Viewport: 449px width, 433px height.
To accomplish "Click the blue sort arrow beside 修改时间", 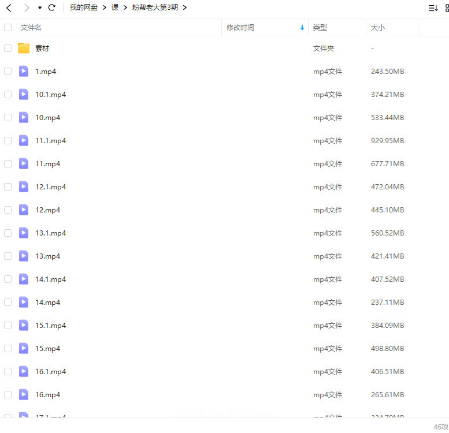I will click(302, 28).
